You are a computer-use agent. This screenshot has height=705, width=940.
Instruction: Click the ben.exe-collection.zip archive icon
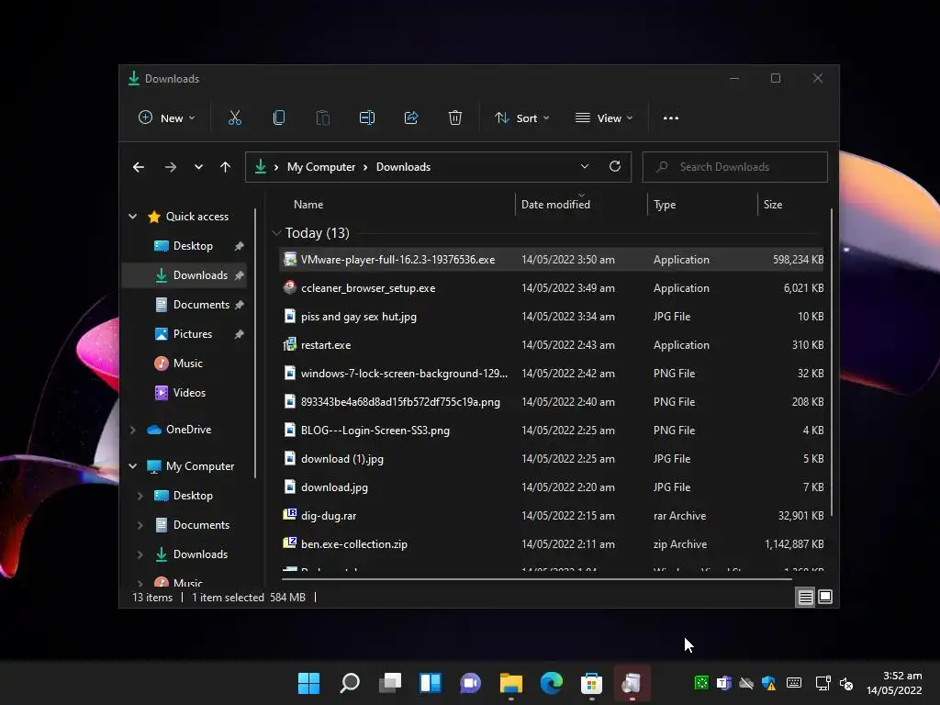click(x=289, y=543)
